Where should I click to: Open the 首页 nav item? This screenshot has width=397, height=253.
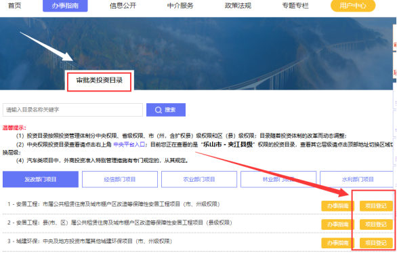click(15, 5)
